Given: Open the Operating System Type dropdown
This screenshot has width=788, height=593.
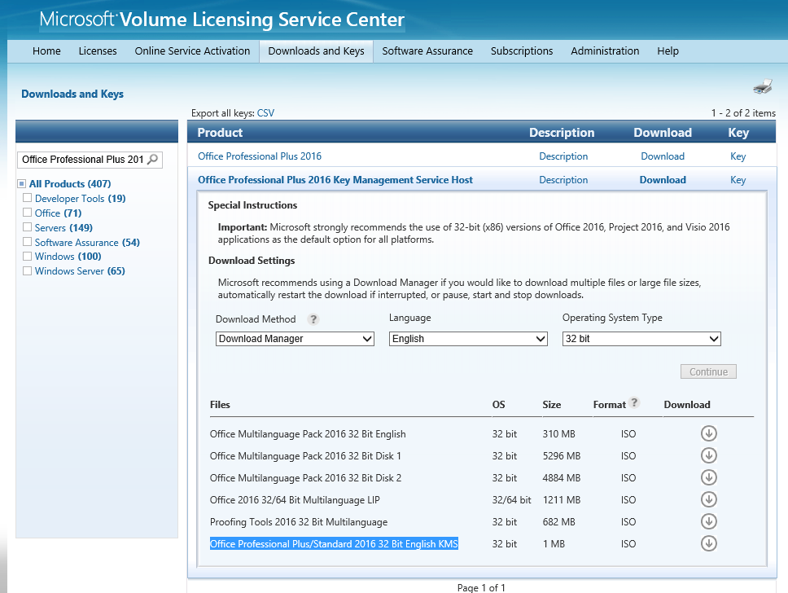Looking at the screenshot, I should click(x=641, y=339).
